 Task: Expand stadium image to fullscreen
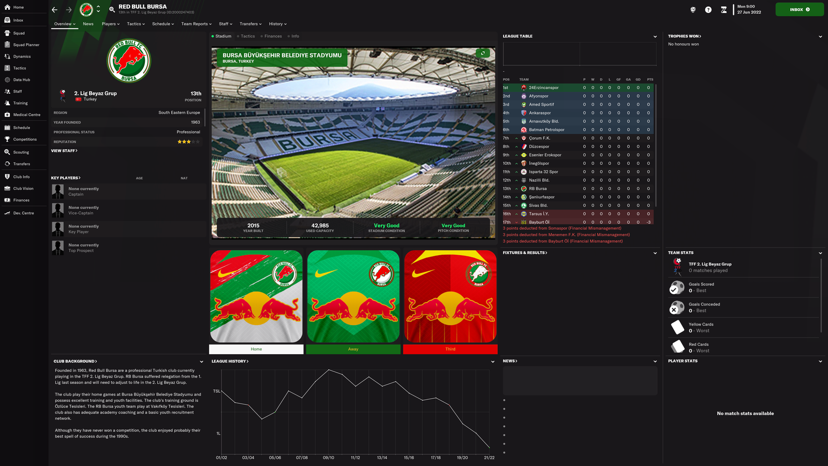(482, 53)
